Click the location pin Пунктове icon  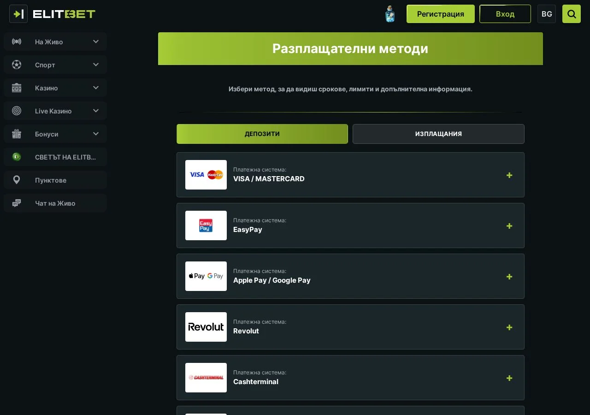pos(17,180)
